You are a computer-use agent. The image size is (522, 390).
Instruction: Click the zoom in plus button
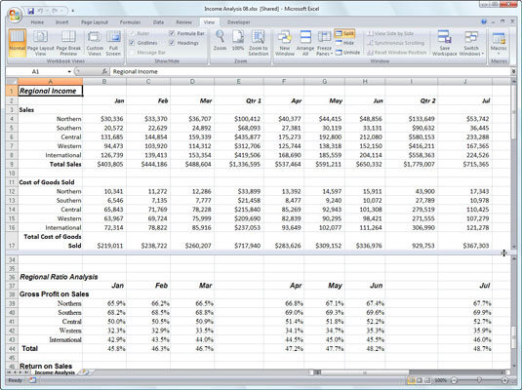click(x=504, y=380)
